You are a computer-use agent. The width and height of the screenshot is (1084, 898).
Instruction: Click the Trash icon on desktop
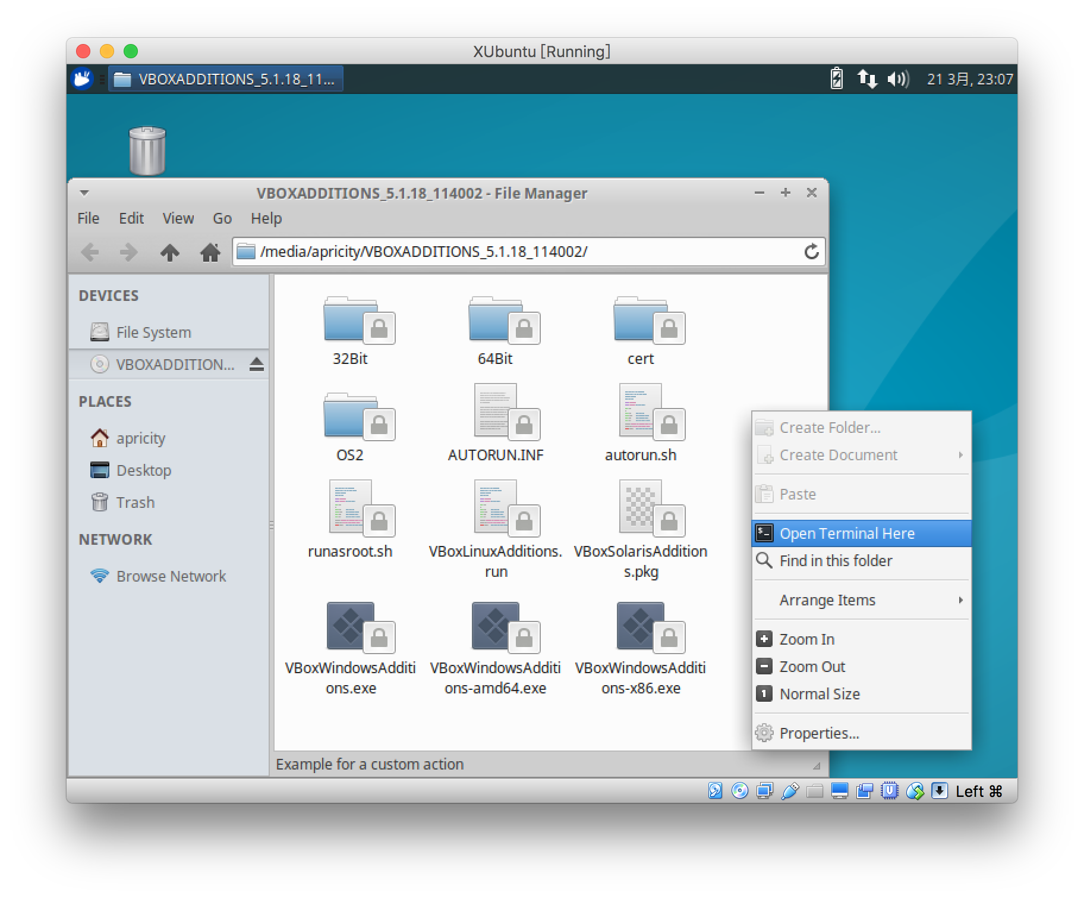pyautogui.click(x=147, y=150)
